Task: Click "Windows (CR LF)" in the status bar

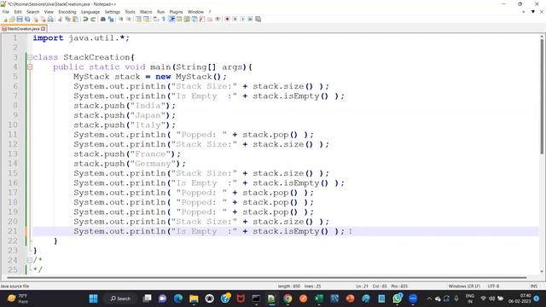Action: click(464, 287)
